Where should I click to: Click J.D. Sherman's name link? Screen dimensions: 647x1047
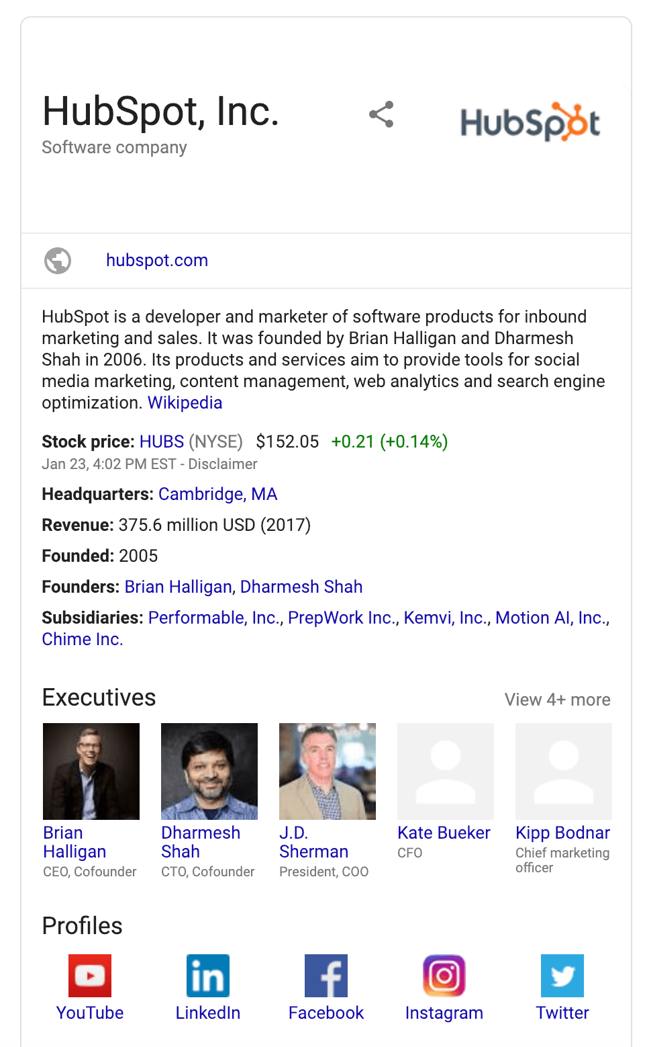(x=313, y=842)
